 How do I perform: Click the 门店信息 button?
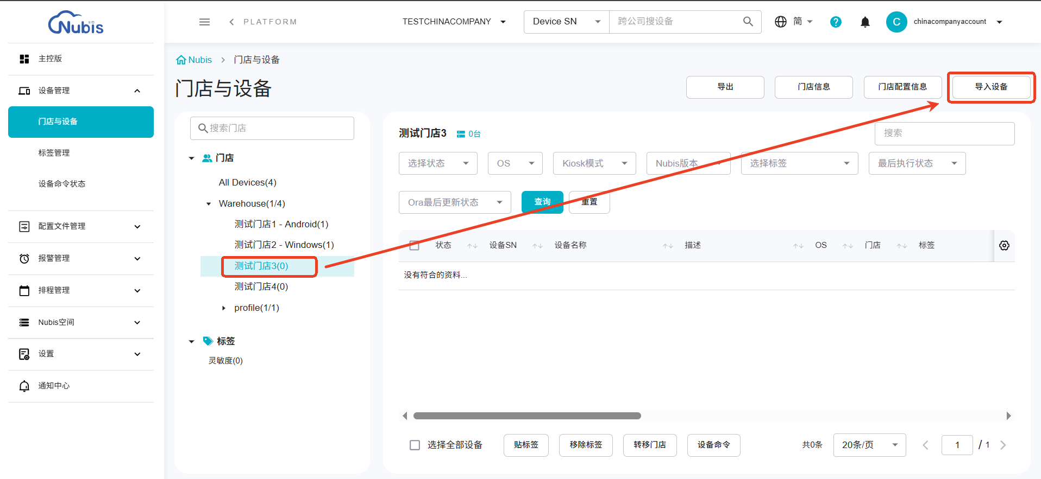click(814, 87)
